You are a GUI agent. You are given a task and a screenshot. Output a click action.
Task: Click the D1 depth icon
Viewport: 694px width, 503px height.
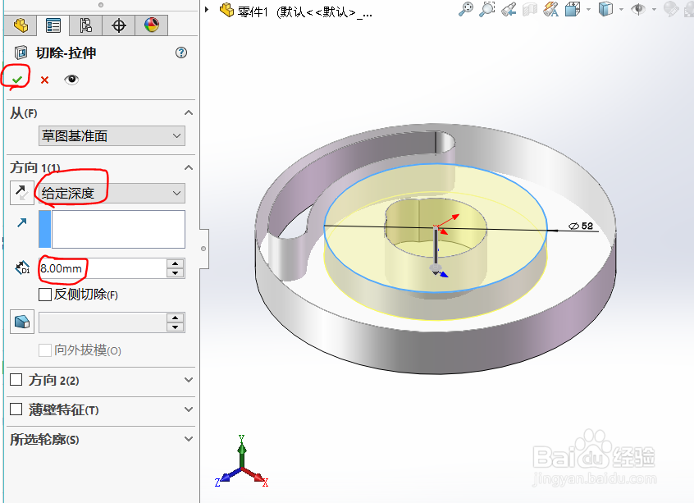pyautogui.click(x=22, y=268)
